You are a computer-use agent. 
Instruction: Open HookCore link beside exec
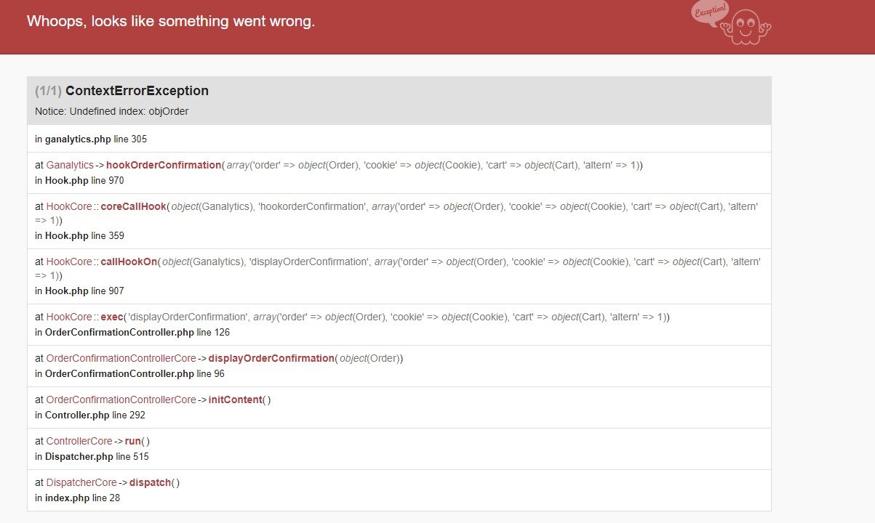pyautogui.click(x=69, y=317)
